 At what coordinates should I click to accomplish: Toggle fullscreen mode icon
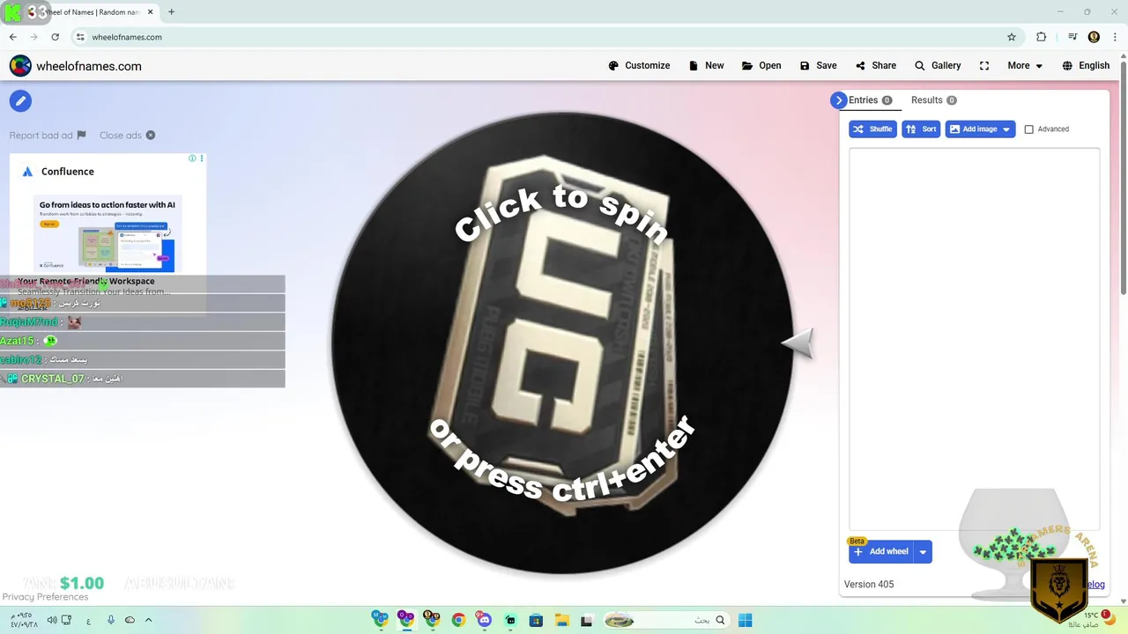click(x=984, y=65)
